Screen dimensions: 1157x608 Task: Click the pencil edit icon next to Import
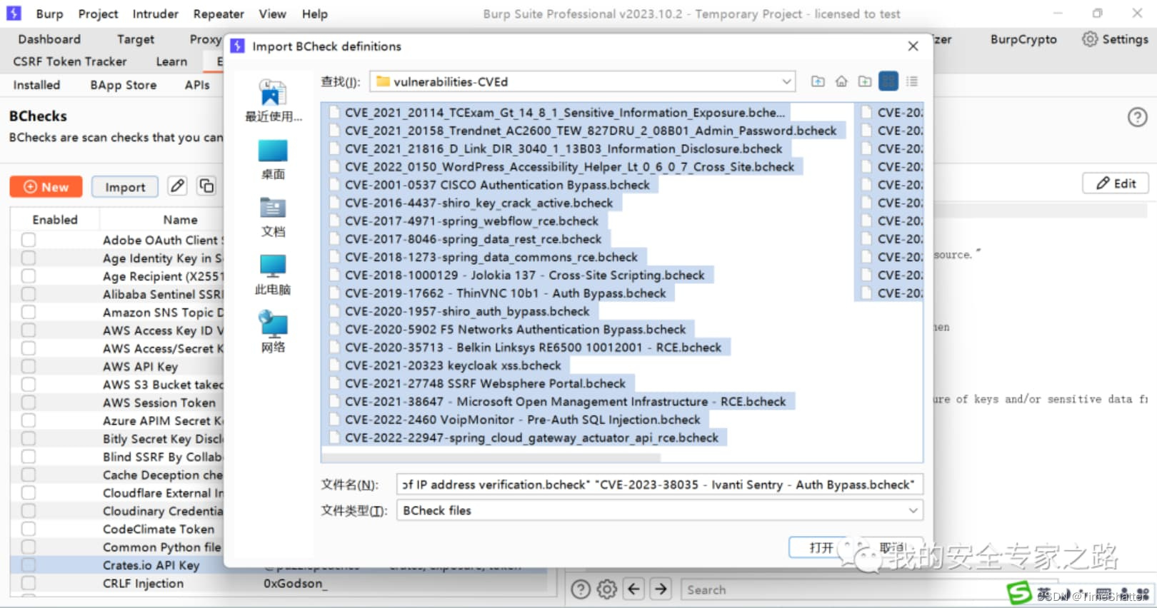[x=177, y=186]
